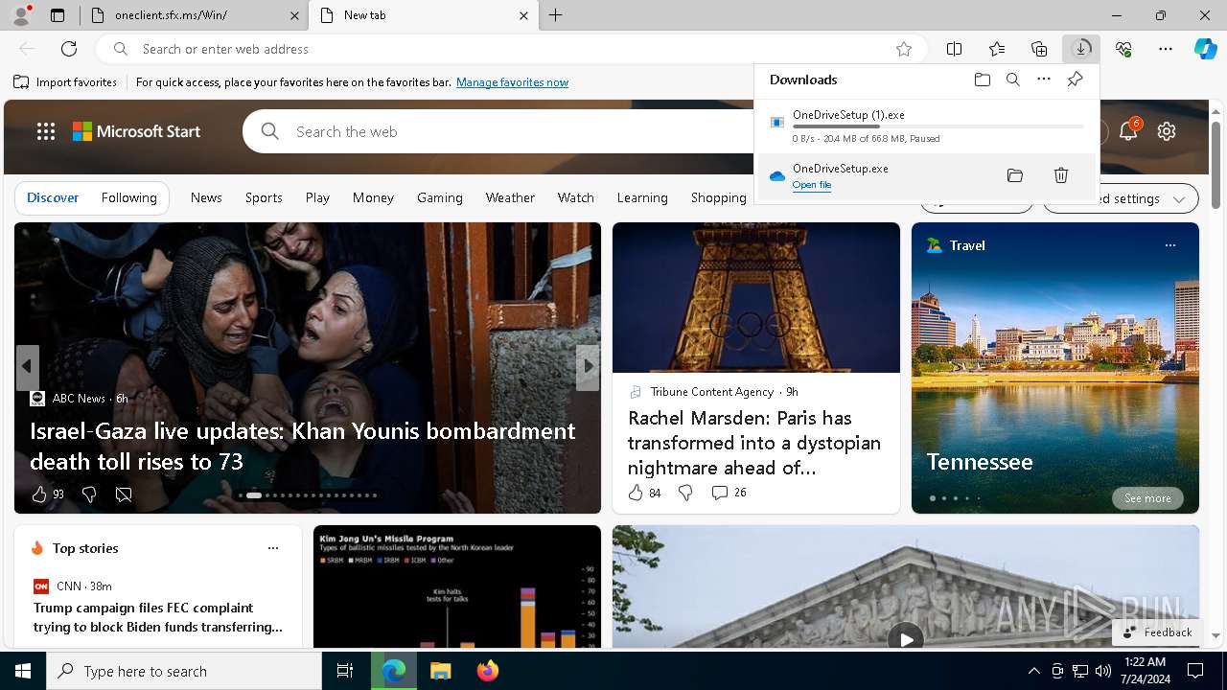Open the Gaming category
Viewport: 1227px width, 690px height.
440,197
